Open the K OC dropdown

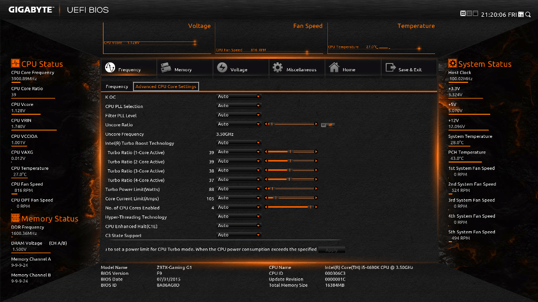(x=239, y=96)
